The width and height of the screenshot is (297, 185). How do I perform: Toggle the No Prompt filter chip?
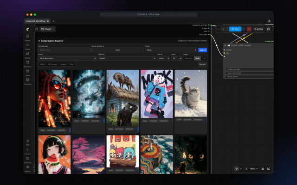coord(52,64)
